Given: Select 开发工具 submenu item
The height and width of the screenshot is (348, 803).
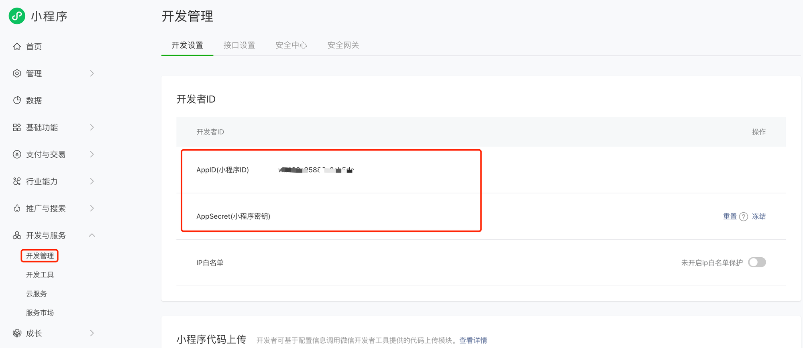Looking at the screenshot, I should click(x=40, y=275).
